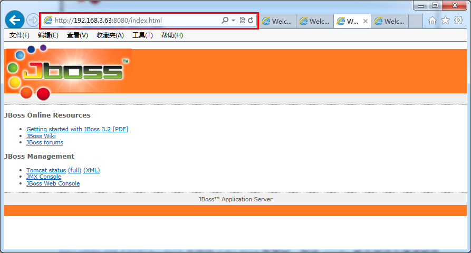Open the Tools gear icon
Image resolution: width=471 pixels, height=253 pixels.
(458, 21)
